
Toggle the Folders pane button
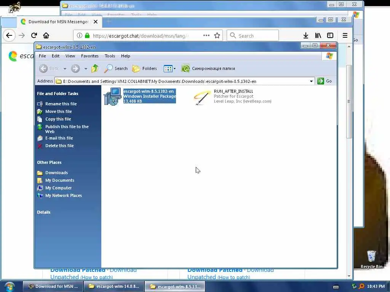144,68
